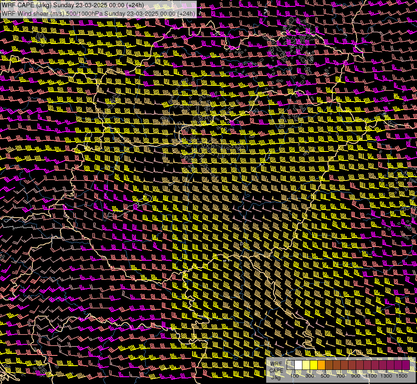Image resolution: width=417 pixels, height=384 pixels.
Task: Click the legend value 500
Action: 325,376
